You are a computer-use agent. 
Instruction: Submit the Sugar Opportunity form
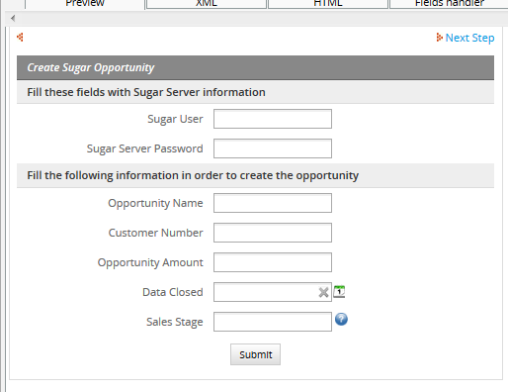[255, 354]
